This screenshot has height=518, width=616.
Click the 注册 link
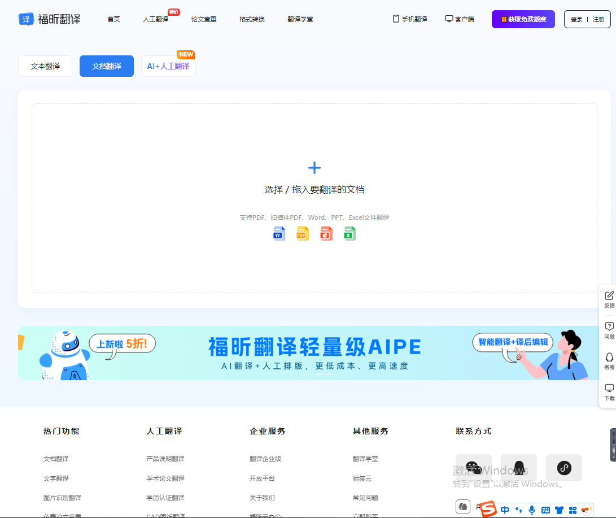(x=598, y=19)
